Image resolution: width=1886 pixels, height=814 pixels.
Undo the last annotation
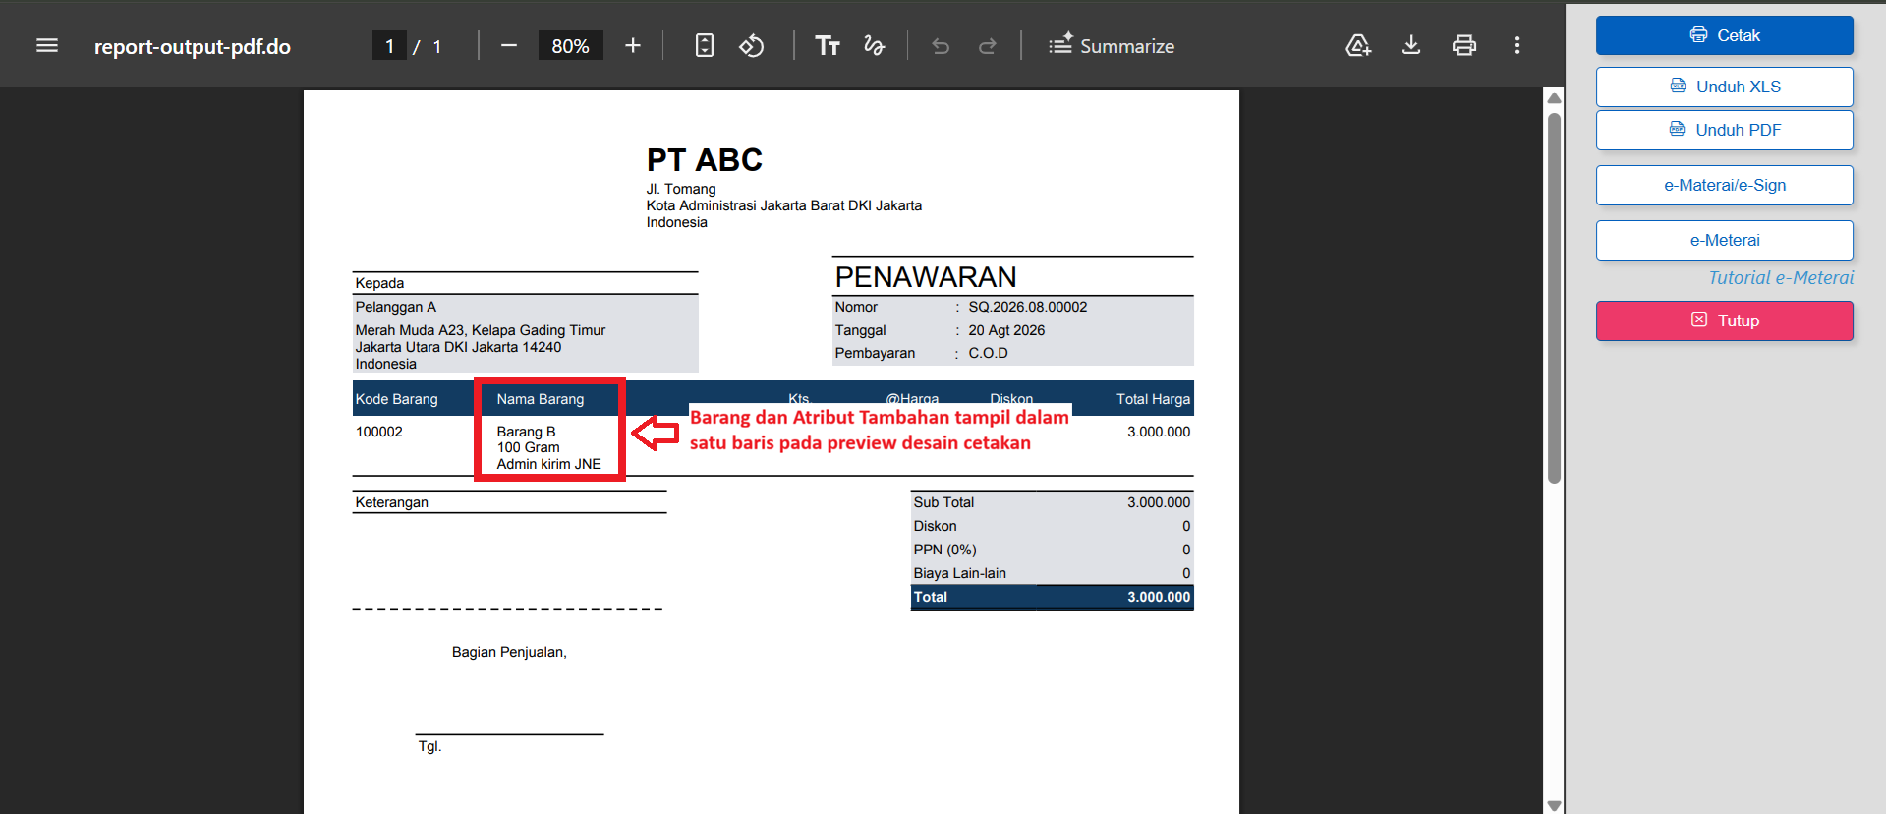coord(941,46)
